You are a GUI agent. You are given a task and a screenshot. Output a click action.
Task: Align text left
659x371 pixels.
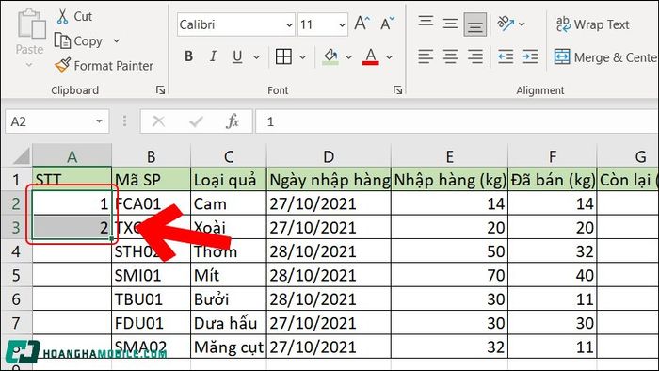pyautogui.click(x=426, y=56)
